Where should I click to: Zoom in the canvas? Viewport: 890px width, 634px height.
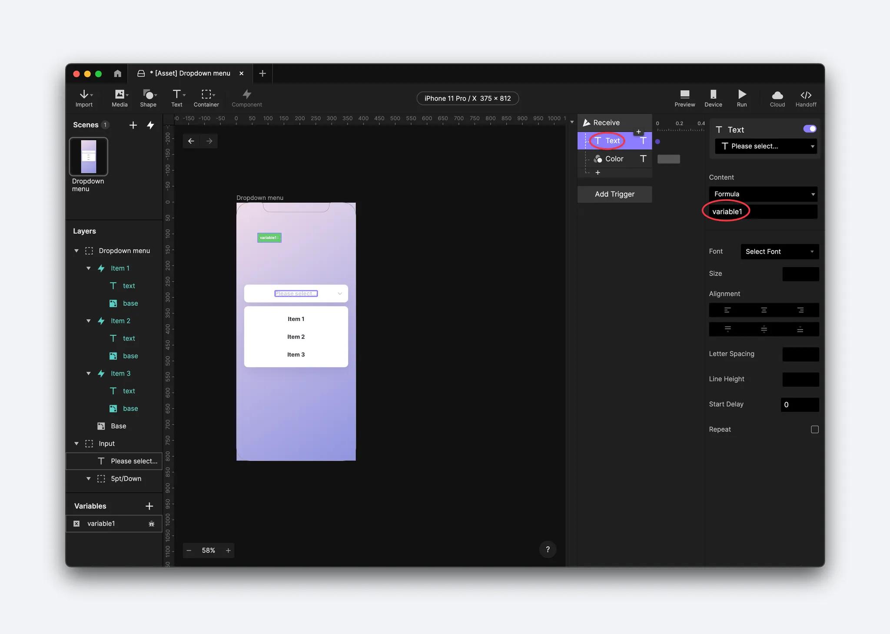coord(228,550)
